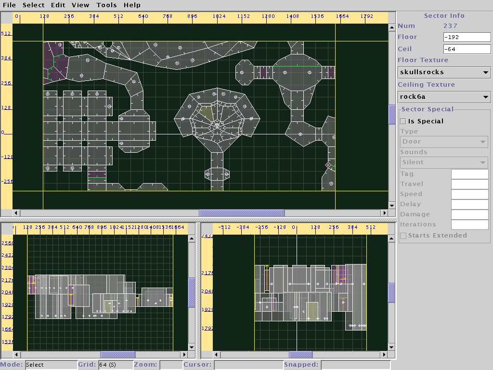Click scroll-right arrow of top map view

[x=384, y=213]
